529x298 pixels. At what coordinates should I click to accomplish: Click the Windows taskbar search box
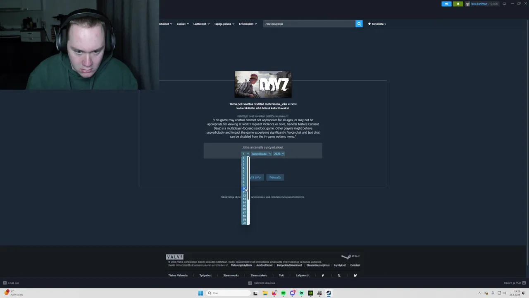[x=228, y=293]
